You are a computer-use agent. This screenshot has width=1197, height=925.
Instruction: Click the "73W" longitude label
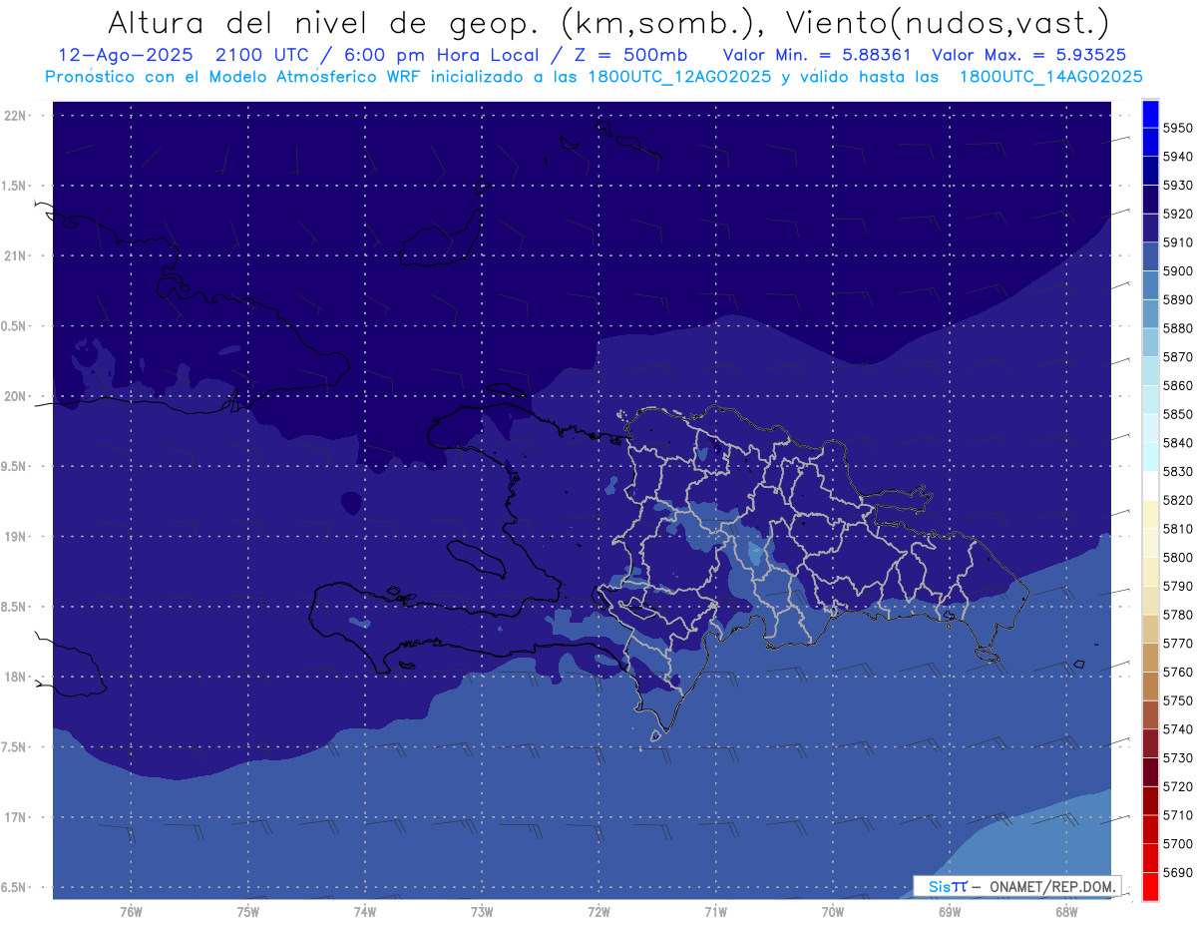pos(482,912)
